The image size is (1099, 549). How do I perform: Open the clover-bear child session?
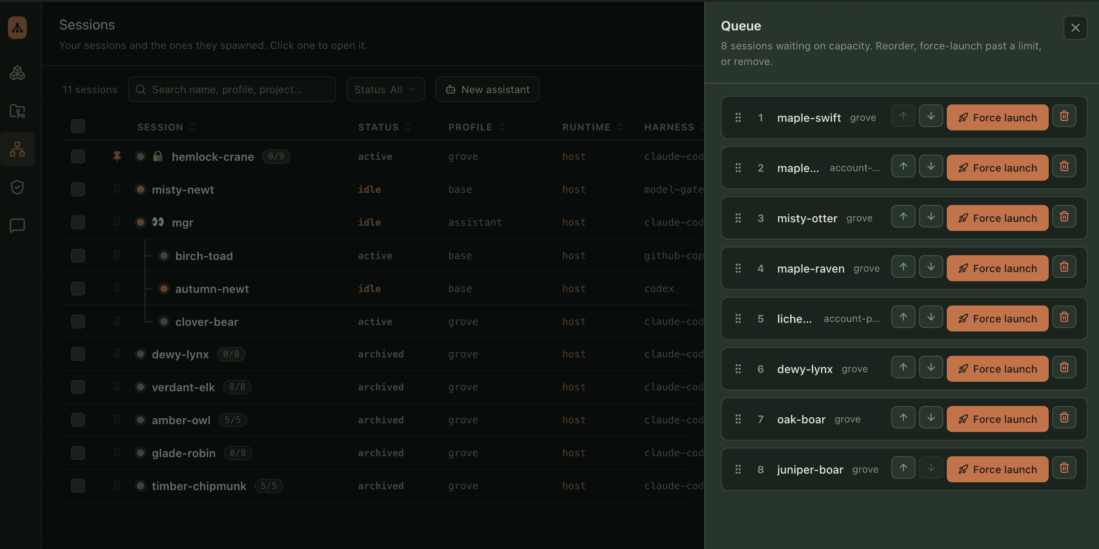206,322
